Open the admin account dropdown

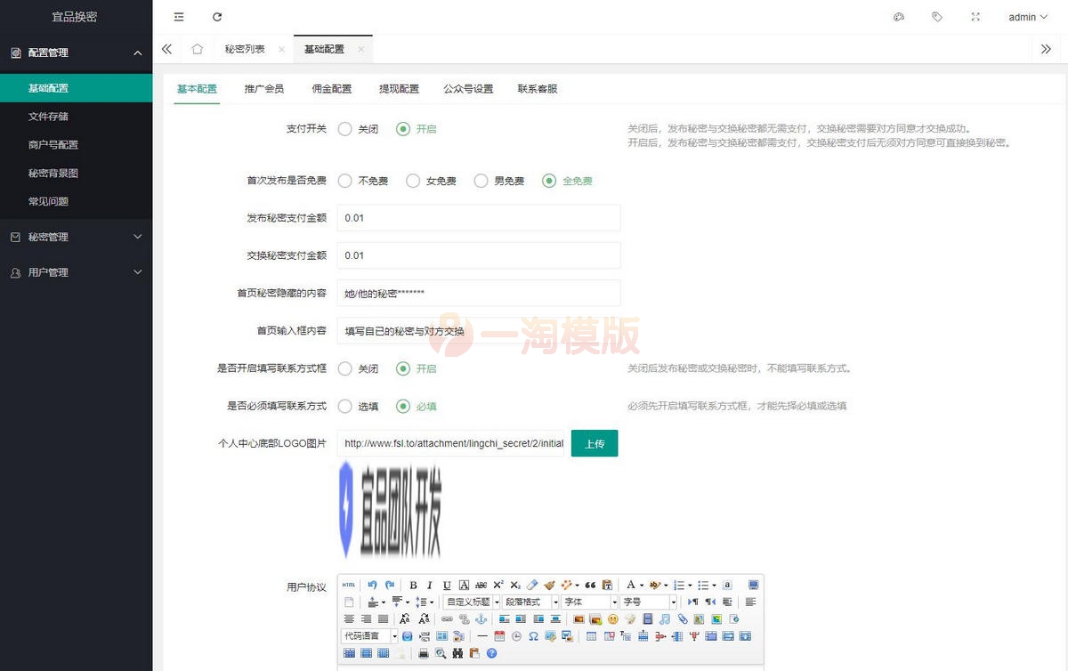(1028, 16)
